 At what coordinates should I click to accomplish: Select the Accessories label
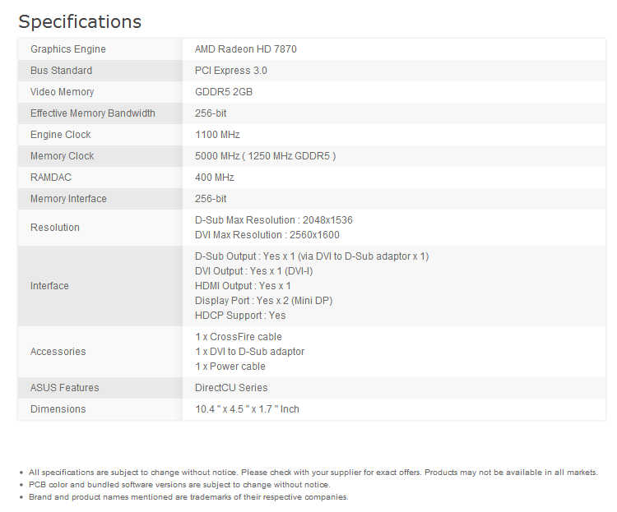point(58,352)
